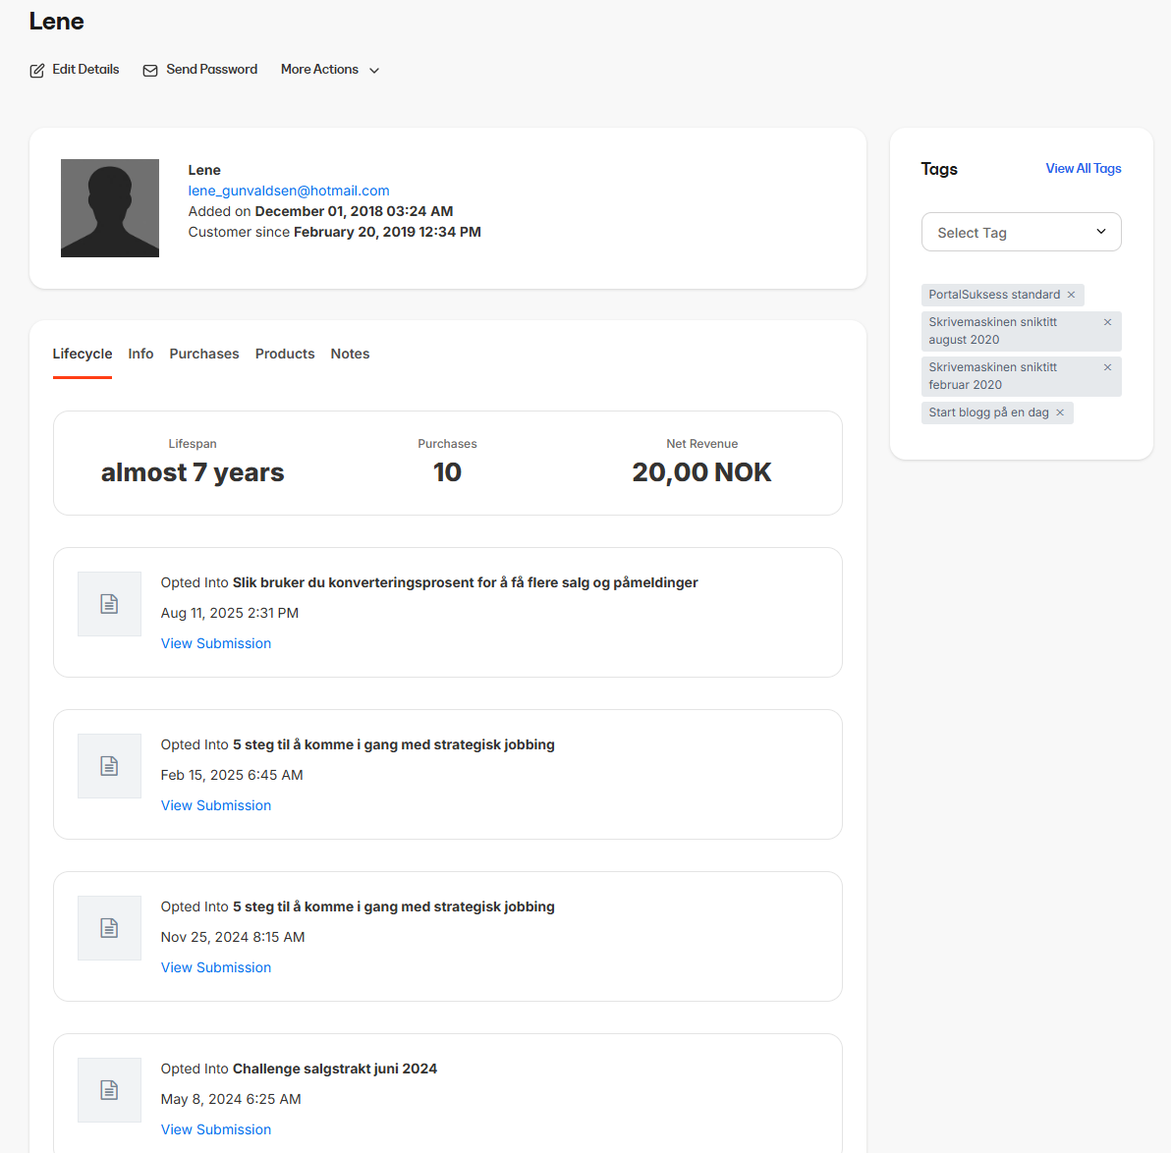The height and width of the screenshot is (1153, 1171).
Task: Click 'Added on December 01, 2018' text
Action: point(320,211)
